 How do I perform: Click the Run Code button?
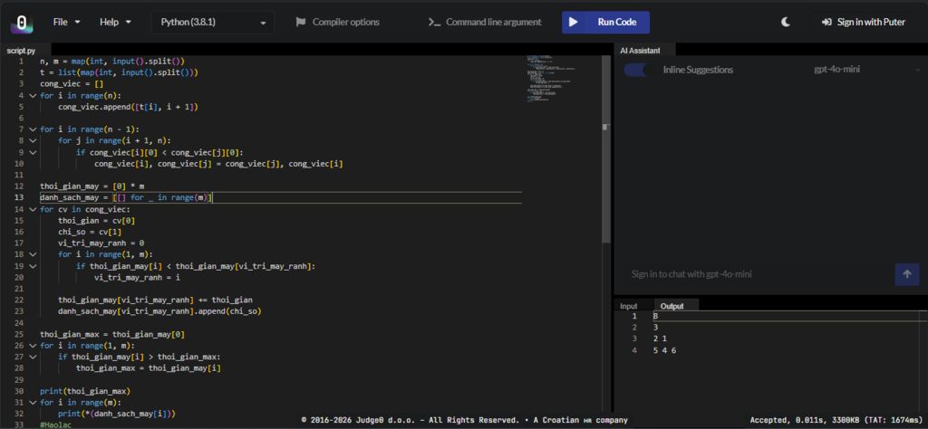(605, 23)
